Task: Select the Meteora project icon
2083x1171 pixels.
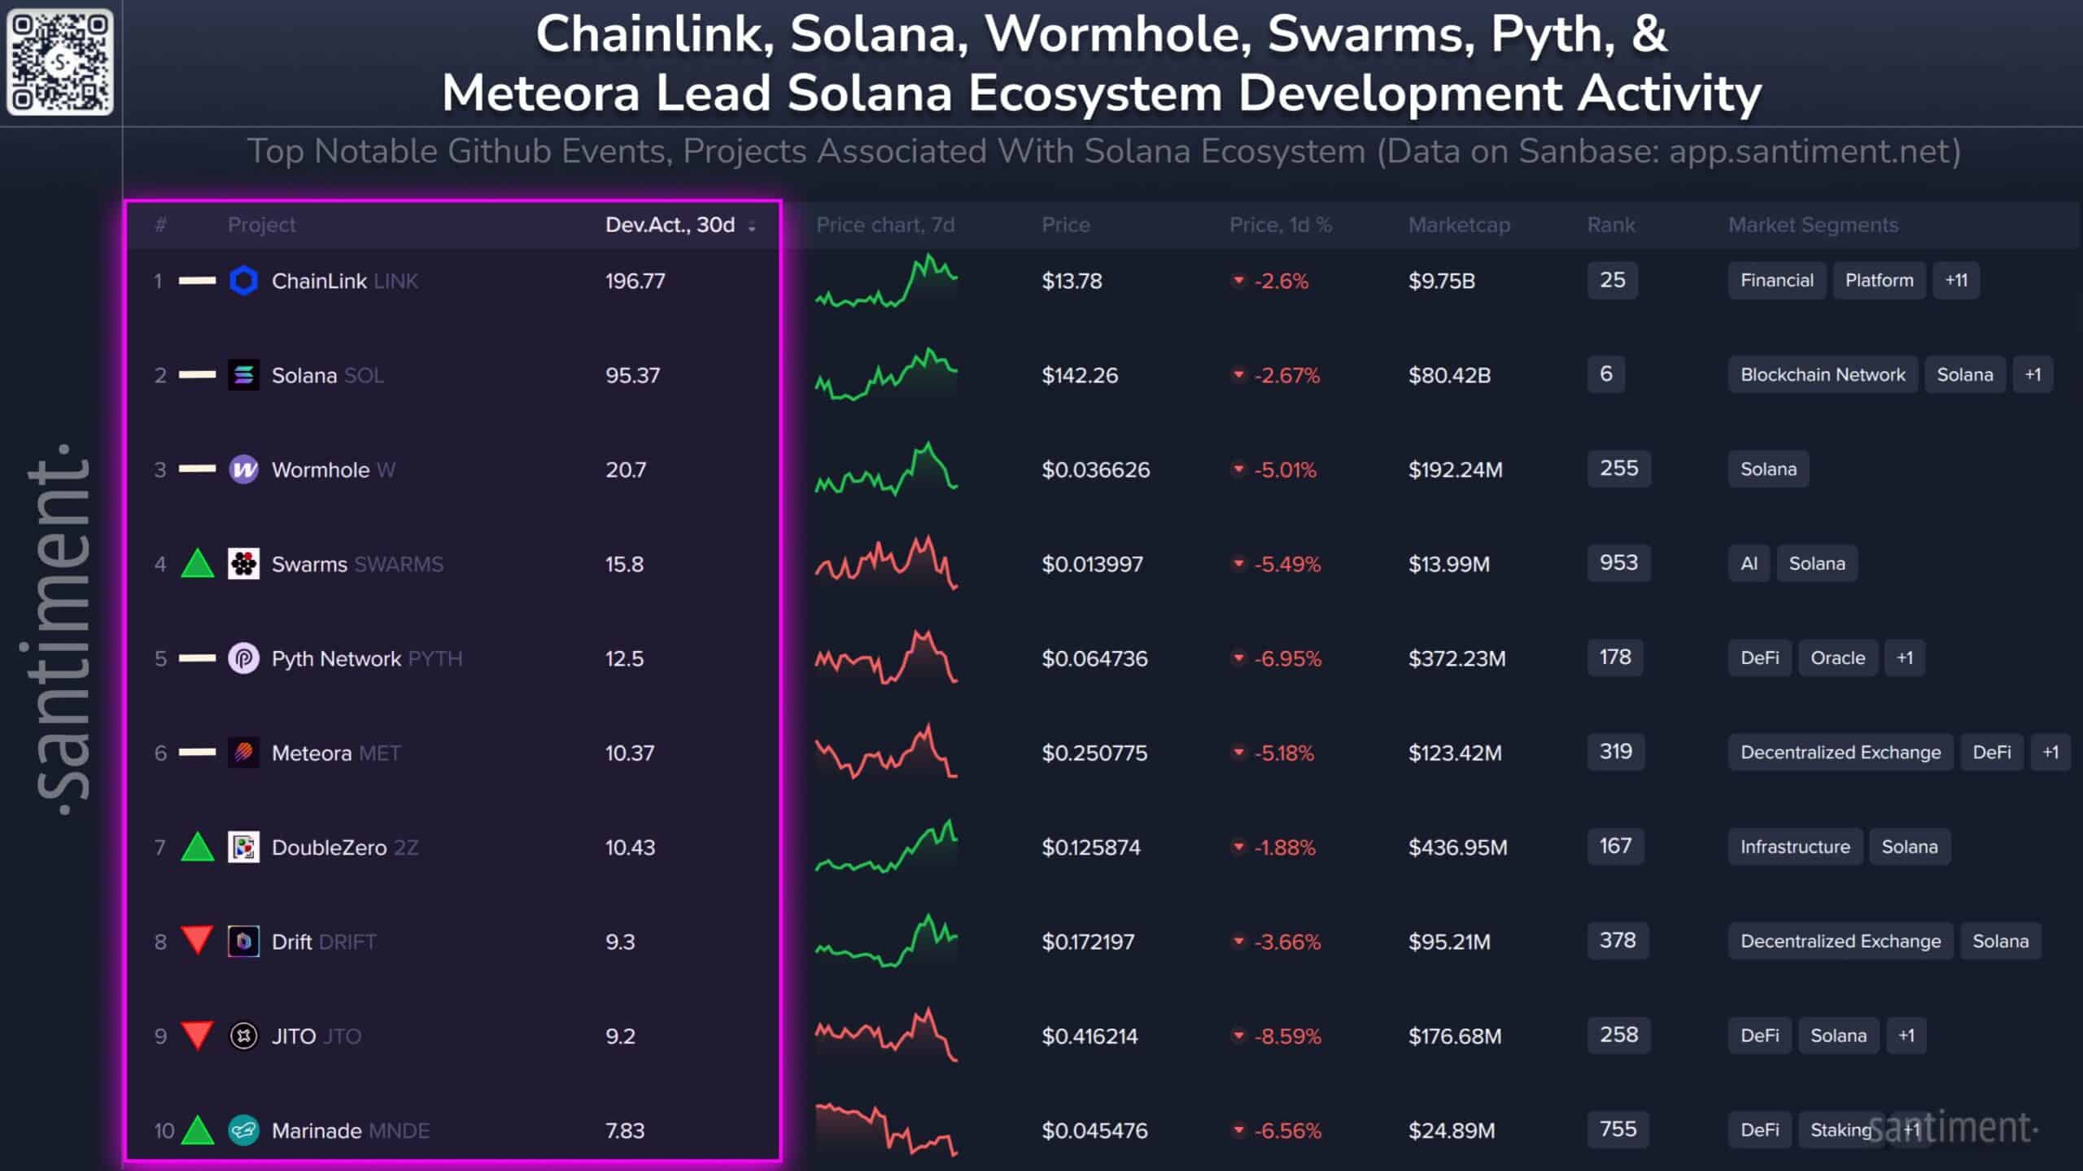Action: (x=244, y=753)
